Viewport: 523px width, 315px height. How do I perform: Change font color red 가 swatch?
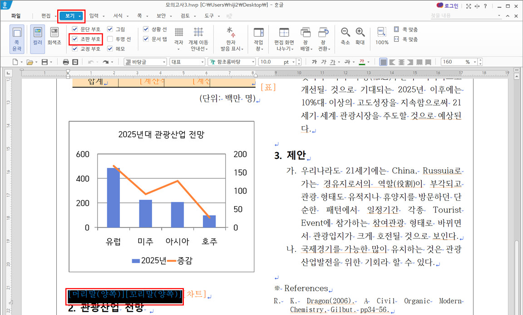coord(362,62)
